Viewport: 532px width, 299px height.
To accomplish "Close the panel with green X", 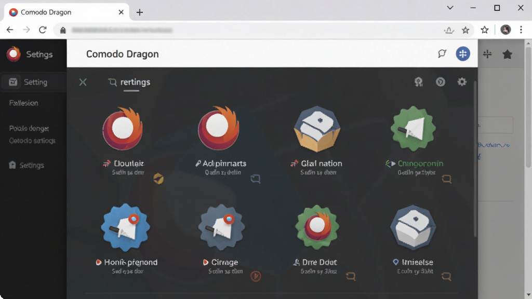I will (83, 82).
